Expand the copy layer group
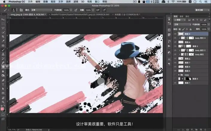This screenshot has width=211, height=131. [179, 75]
